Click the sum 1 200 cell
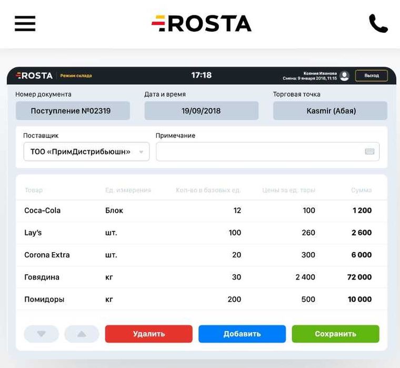 362,211
